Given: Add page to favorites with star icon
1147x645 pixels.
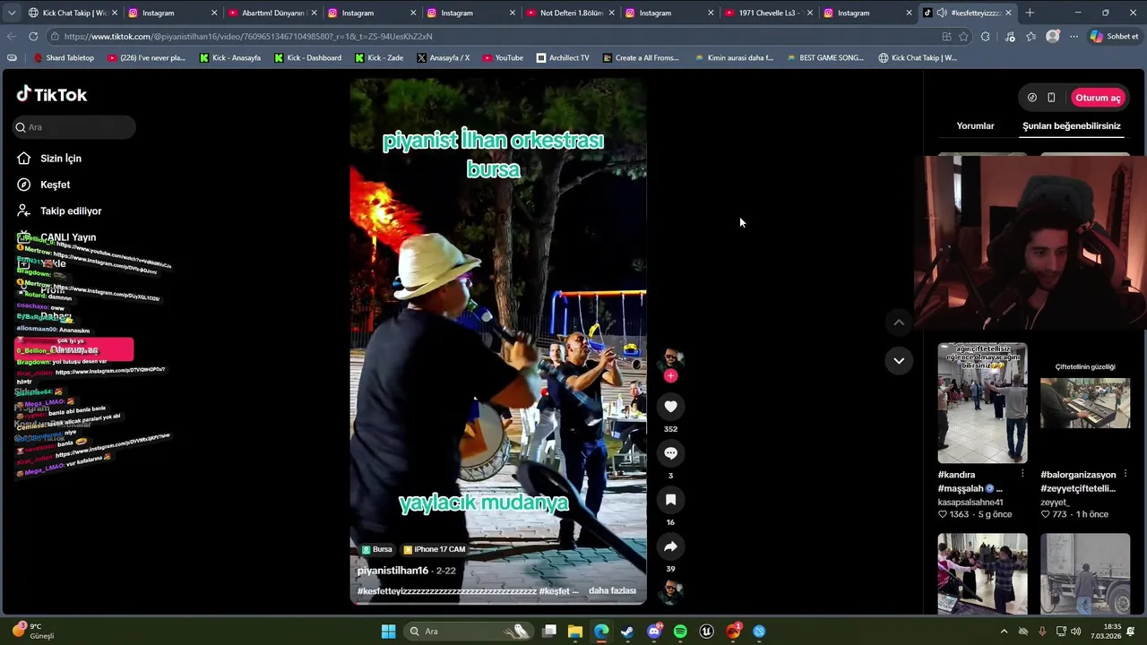Looking at the screenshot, I should tap(963, 37).
